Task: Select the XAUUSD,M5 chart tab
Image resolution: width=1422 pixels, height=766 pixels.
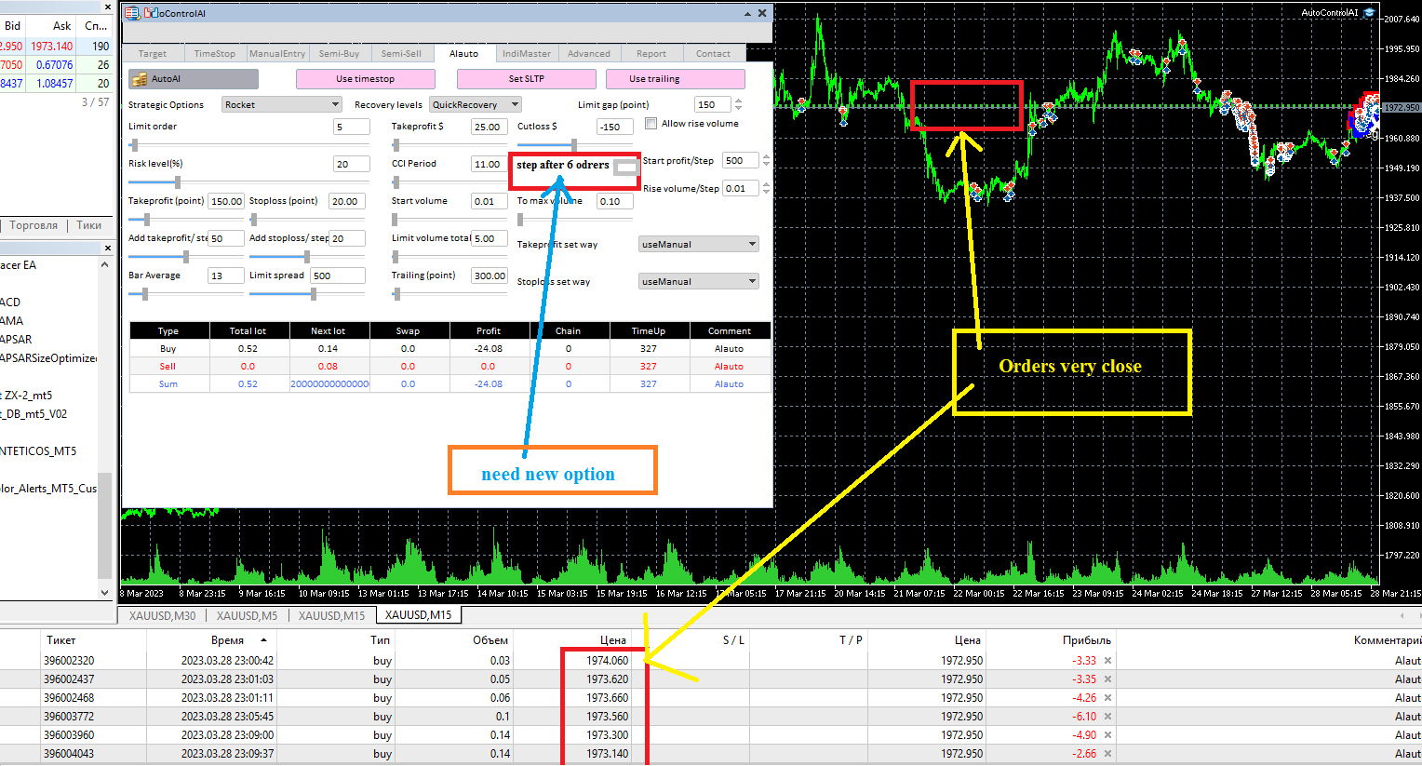Action: point(247,616)
